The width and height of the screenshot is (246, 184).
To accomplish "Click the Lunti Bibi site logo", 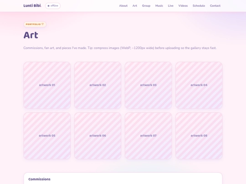I will tap(32, 5).
